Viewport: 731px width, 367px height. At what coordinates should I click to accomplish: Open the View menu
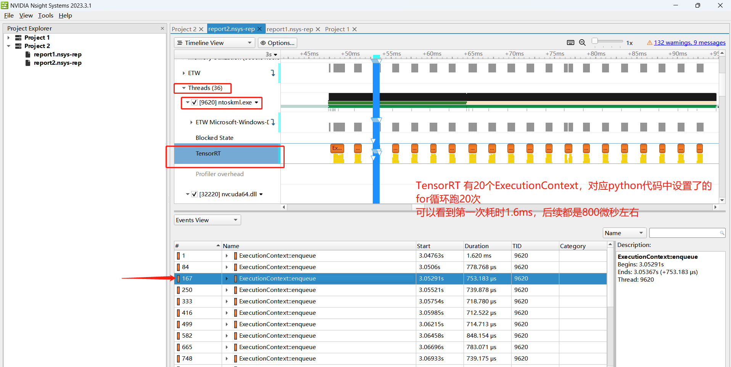tap(26, 16)
